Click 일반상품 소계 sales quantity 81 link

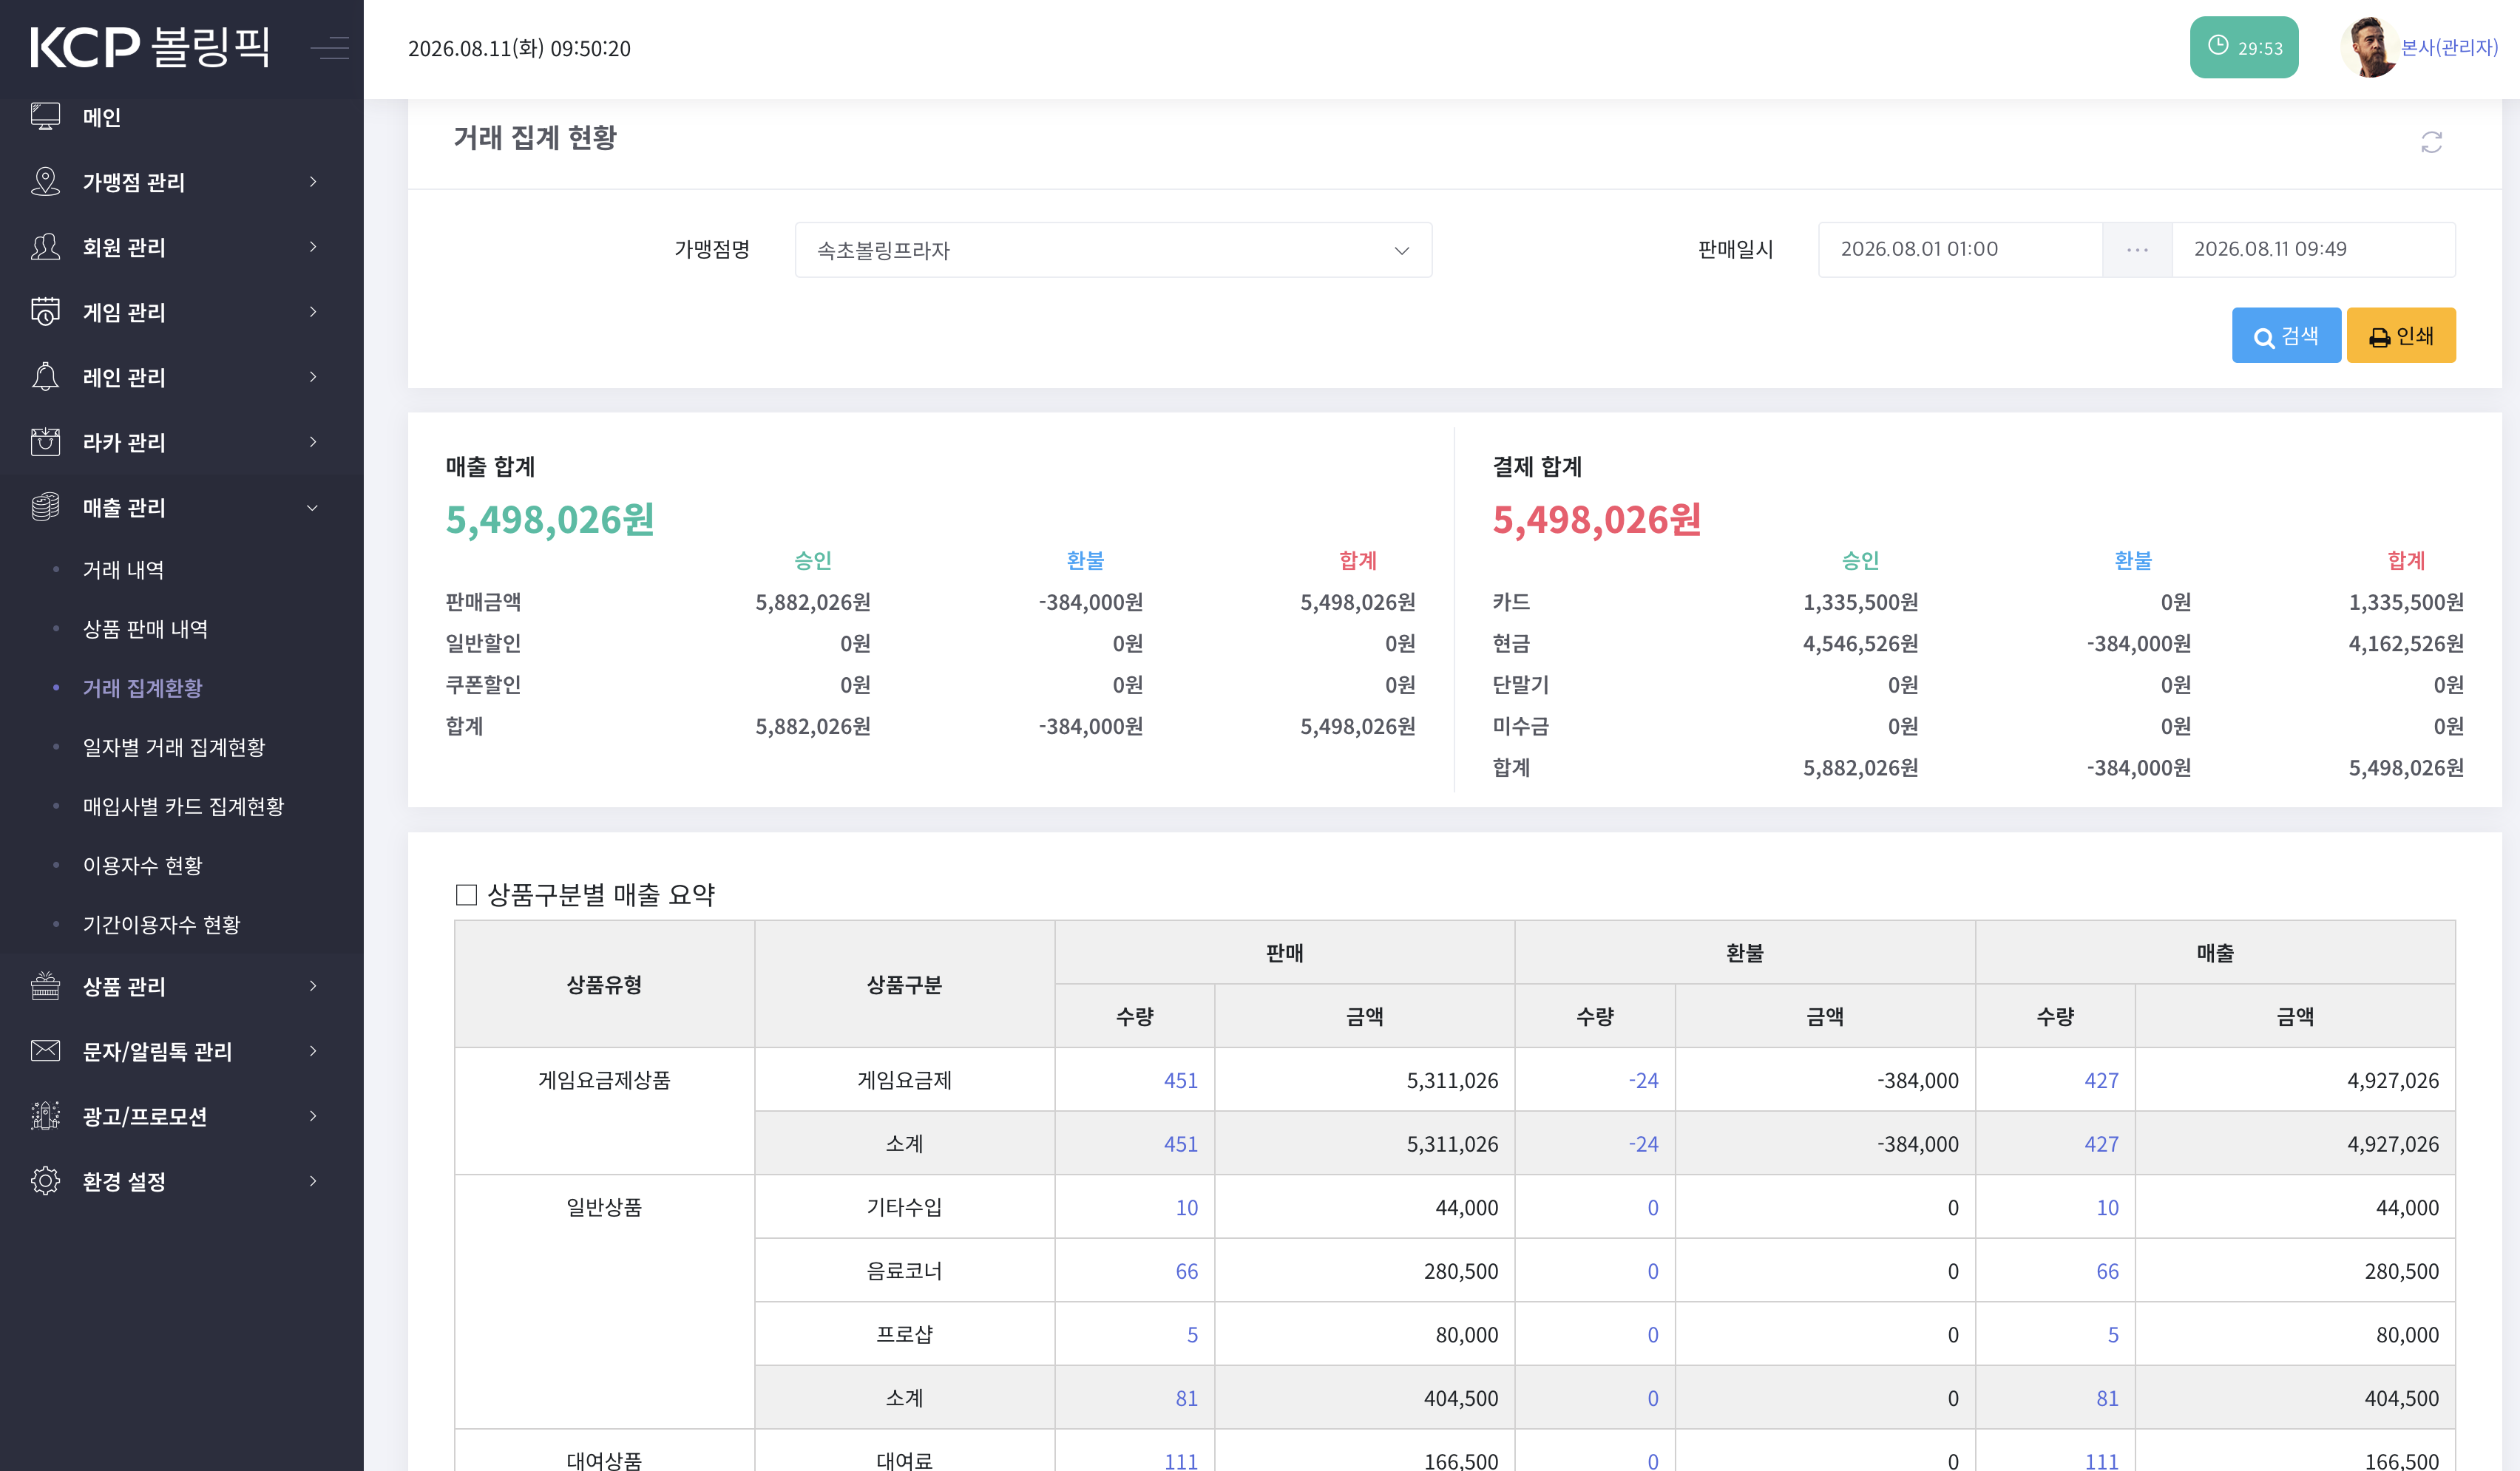click(1186, 1398)
